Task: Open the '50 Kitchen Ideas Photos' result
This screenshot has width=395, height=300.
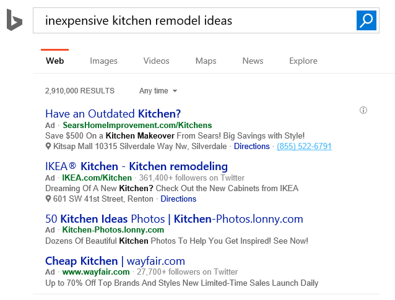Action: coord(174,219)
